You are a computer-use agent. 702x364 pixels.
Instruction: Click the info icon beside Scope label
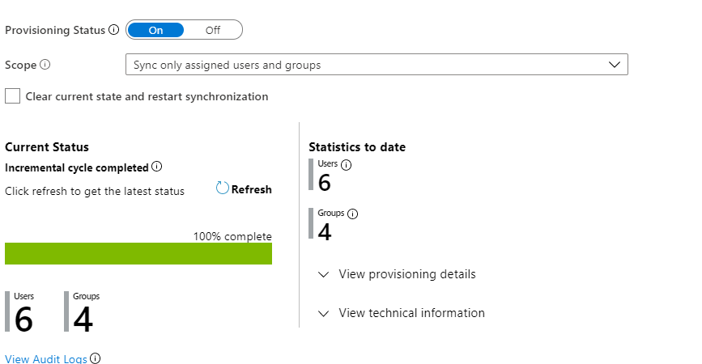coord(45,65)
